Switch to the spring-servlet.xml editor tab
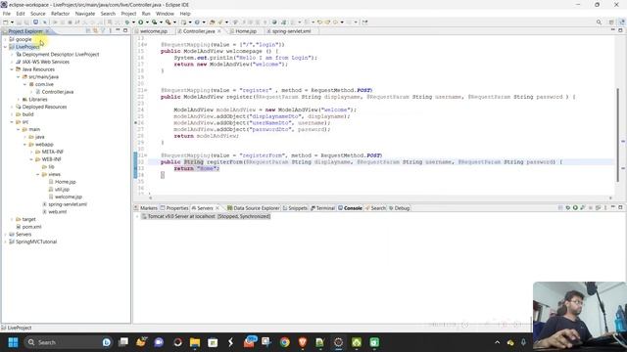Screen dimensions: 627x352 (x=291, y=31)
